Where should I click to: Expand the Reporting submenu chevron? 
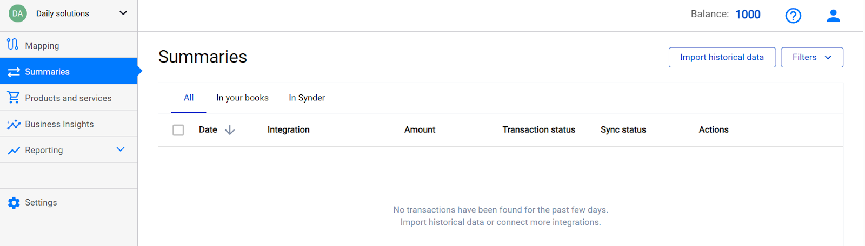point(121,149)
